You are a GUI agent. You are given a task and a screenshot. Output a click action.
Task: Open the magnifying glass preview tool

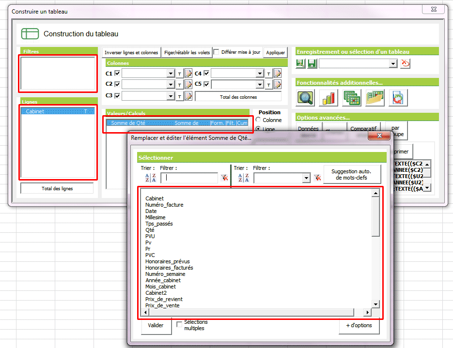tap(305, 98)
